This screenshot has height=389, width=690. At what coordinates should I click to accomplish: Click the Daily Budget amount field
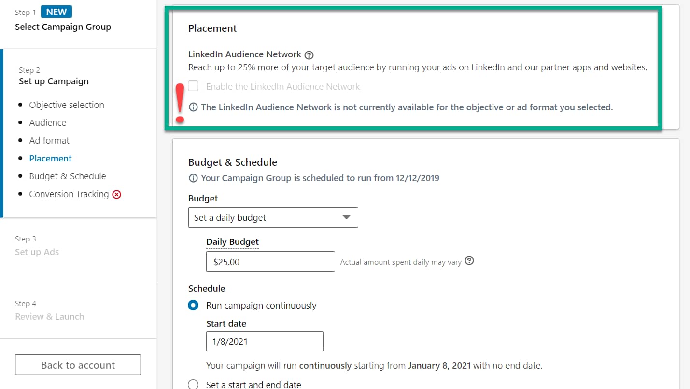tap(270, 261)
